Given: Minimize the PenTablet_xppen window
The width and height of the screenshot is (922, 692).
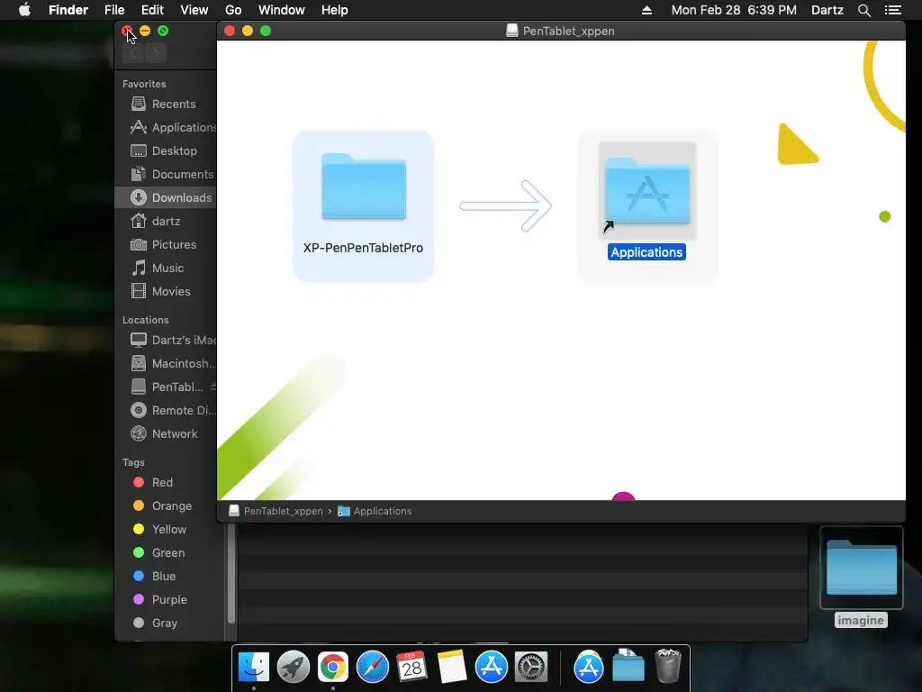Looking at the screenshot, I should [248, 31].
